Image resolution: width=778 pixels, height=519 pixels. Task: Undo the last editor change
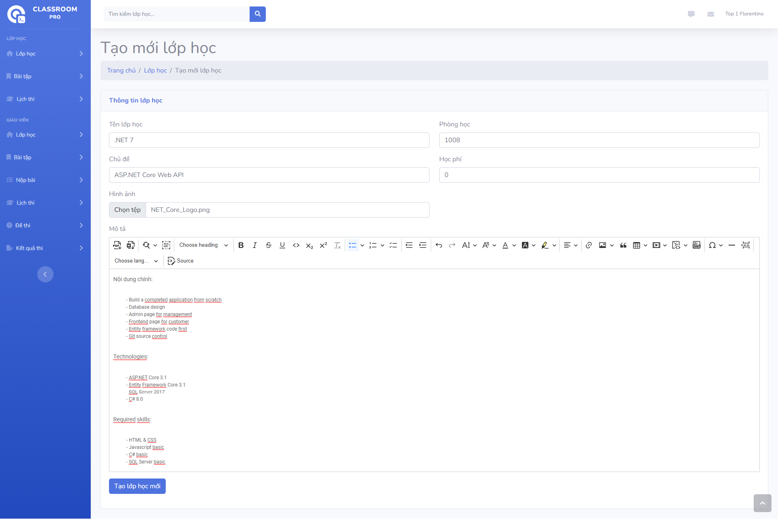[439, 245]
